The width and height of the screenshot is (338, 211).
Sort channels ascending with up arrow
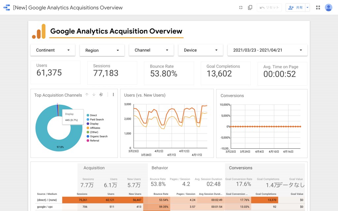pos(87,95)
